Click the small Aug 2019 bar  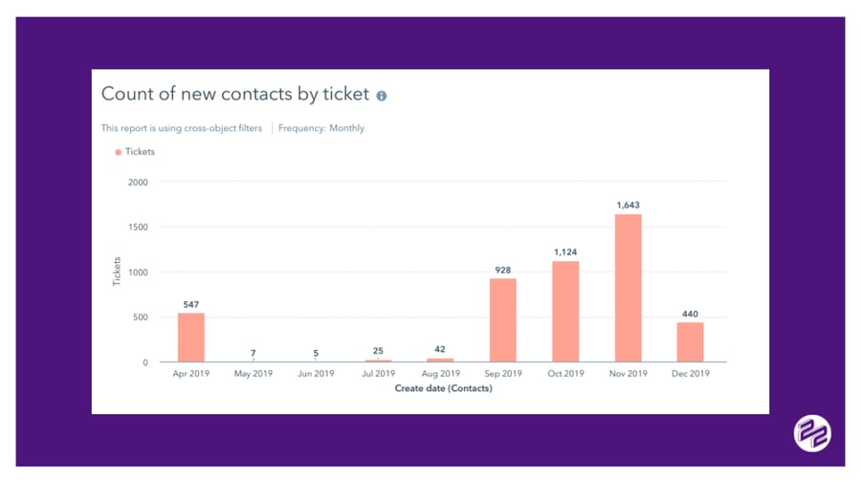point(440,360)
